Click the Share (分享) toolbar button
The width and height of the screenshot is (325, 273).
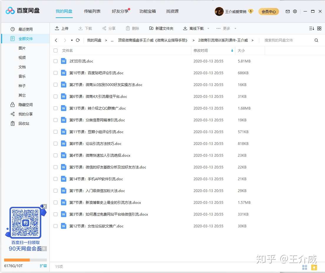coord(109,28)
